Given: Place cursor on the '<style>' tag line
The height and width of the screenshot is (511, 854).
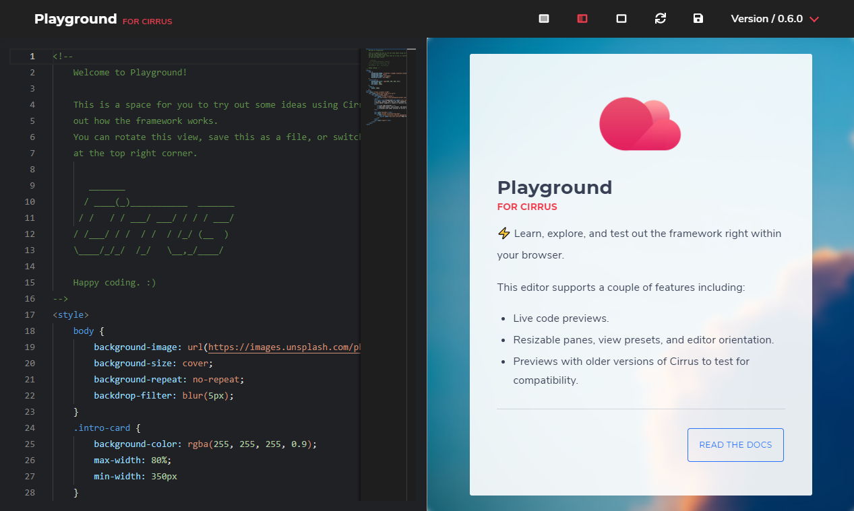Looking at the screenshot, I should [x=71, y=315].
